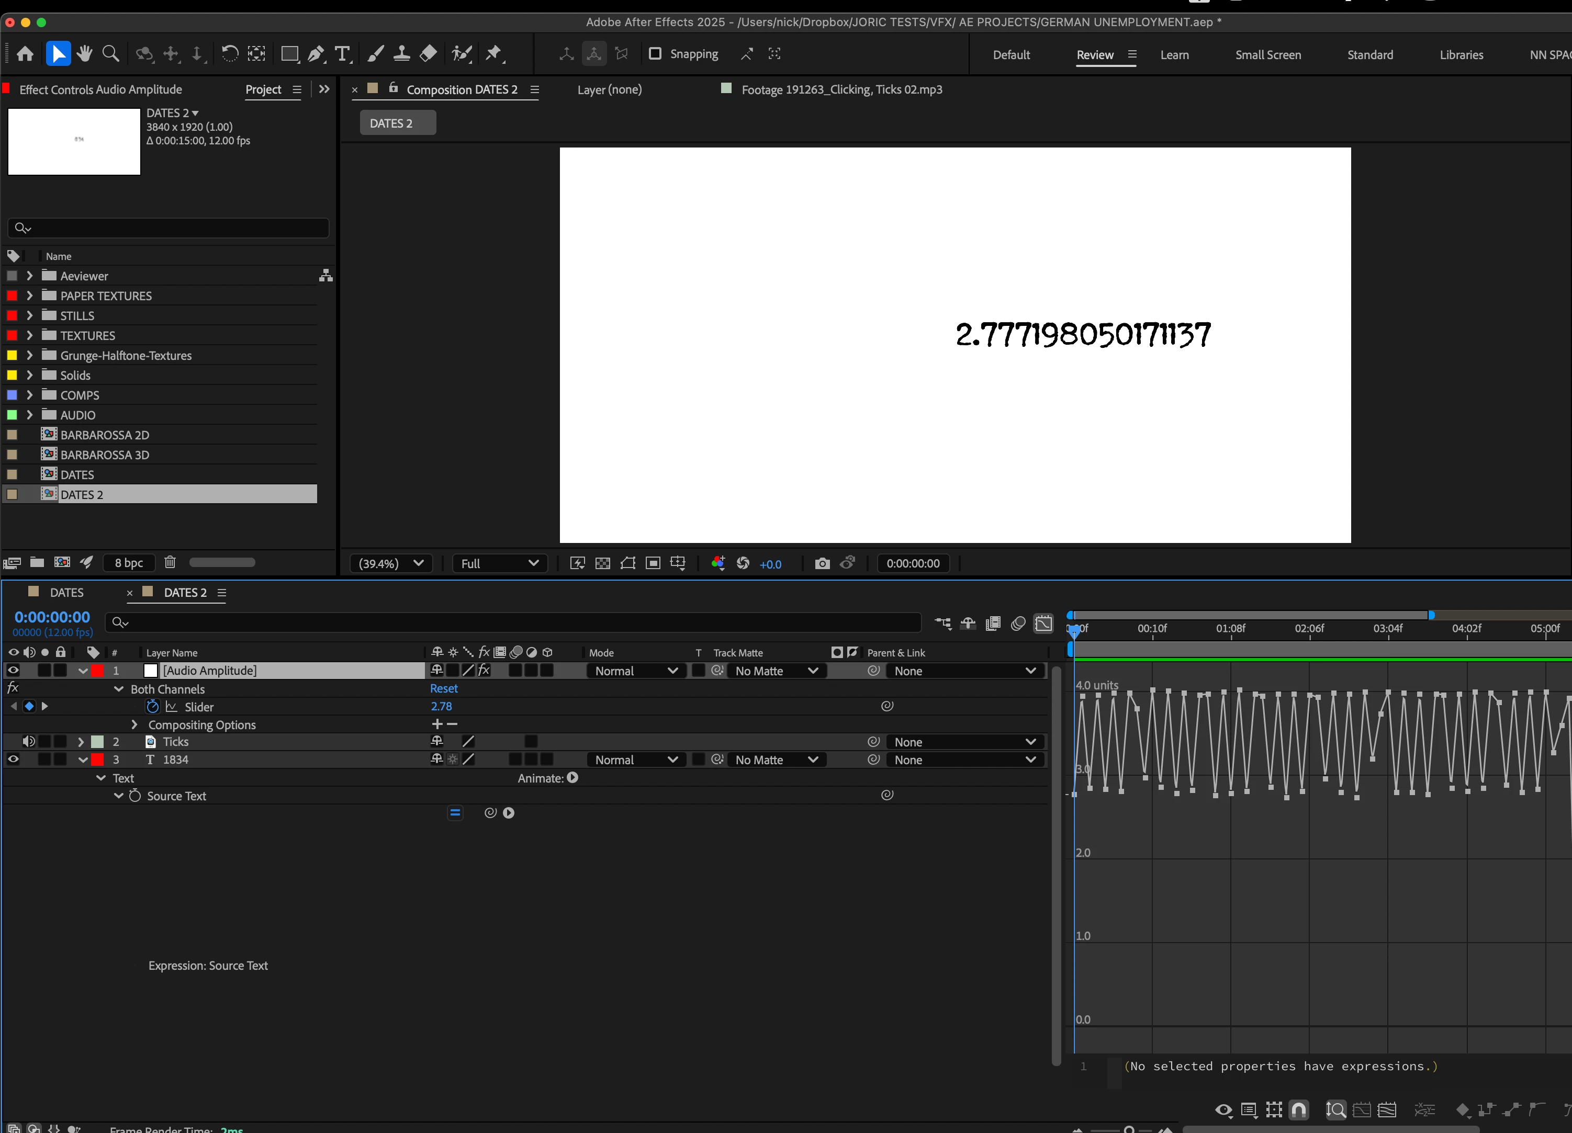Screen dimensions: 1572x1133
Task: Click Reset for Both Channels effect
Action: (444, 688)
